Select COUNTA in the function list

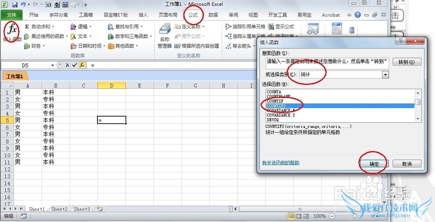pyautogui.click(x=340, y=92)
